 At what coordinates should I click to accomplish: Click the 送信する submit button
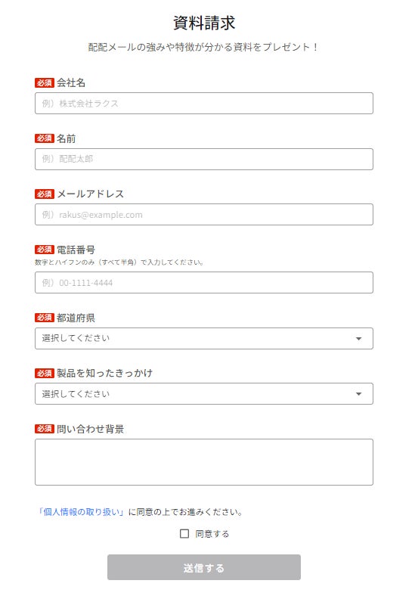(x=203, y=567)
